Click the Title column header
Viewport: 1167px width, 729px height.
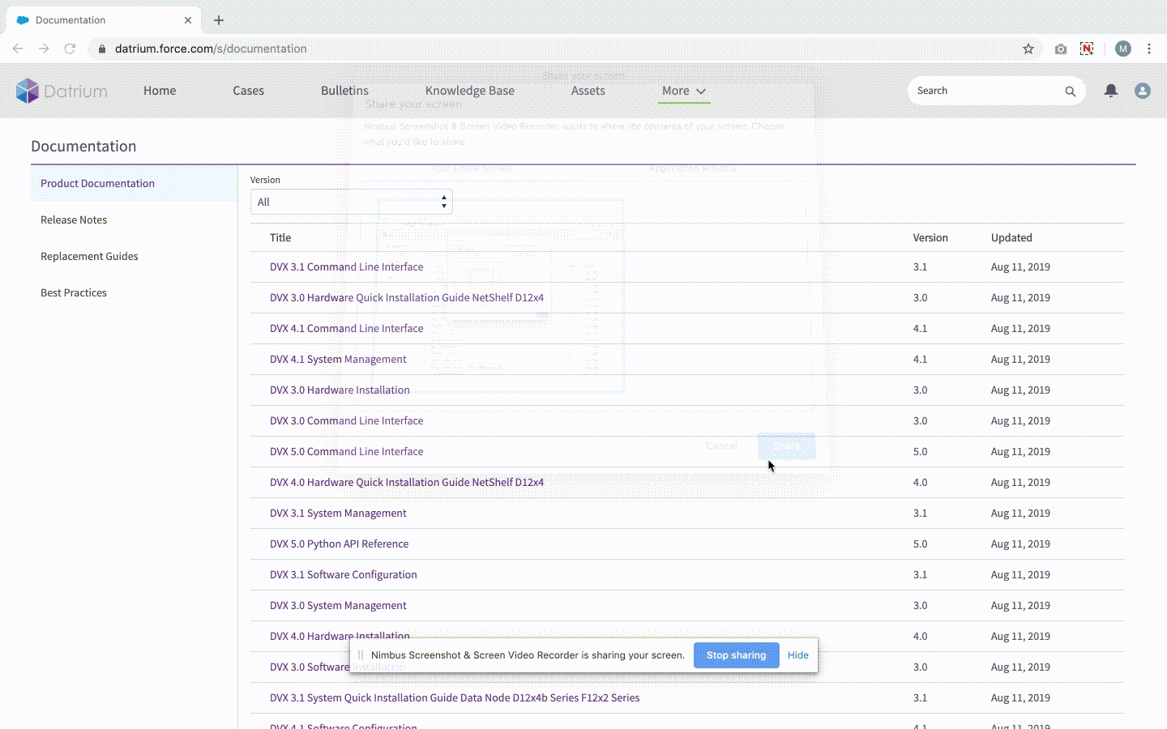(x=280, y=237)
